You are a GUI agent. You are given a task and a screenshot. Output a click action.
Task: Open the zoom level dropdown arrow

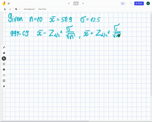point(20,9)
